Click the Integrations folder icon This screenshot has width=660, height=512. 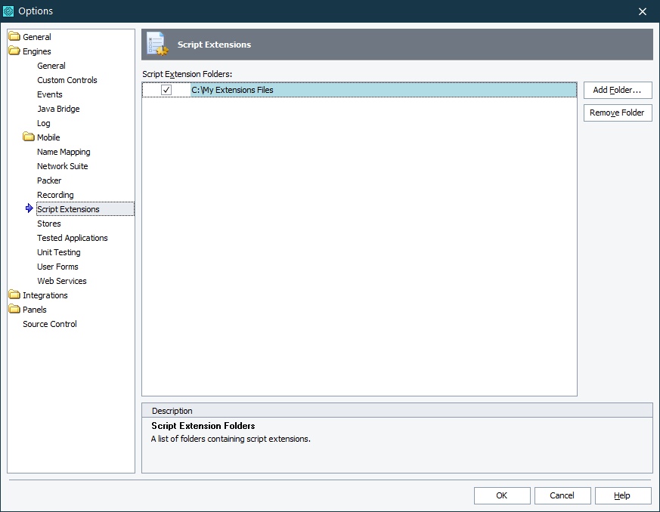click(x=13, y=295)
